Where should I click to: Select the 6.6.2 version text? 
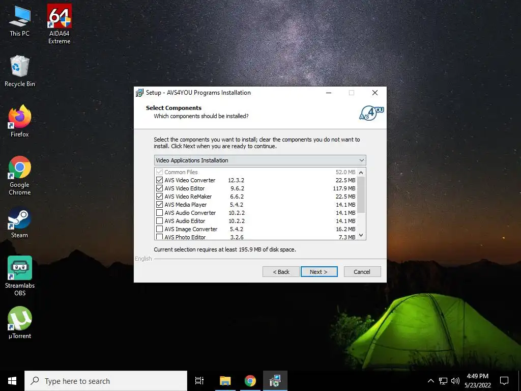pos(237,197)
